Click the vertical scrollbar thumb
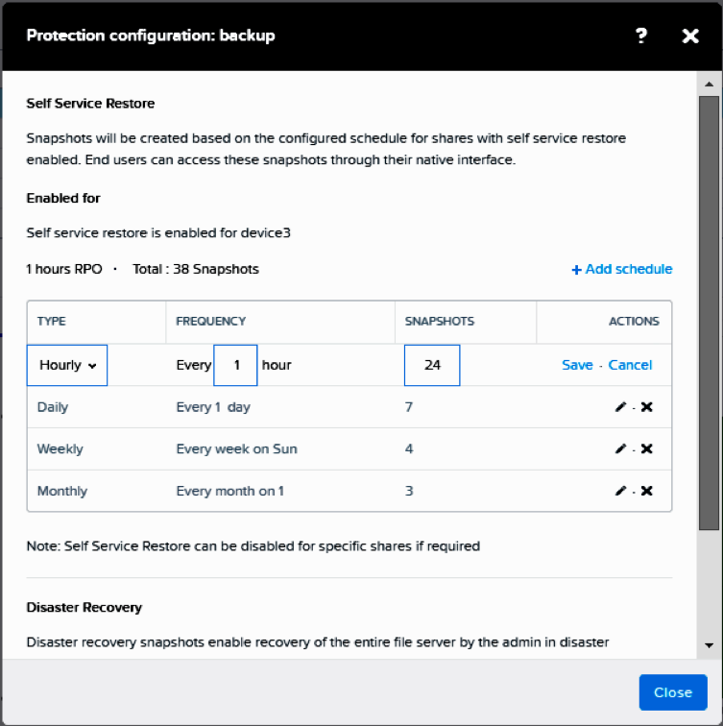The image size is (723, 726). tap(710, 313)
